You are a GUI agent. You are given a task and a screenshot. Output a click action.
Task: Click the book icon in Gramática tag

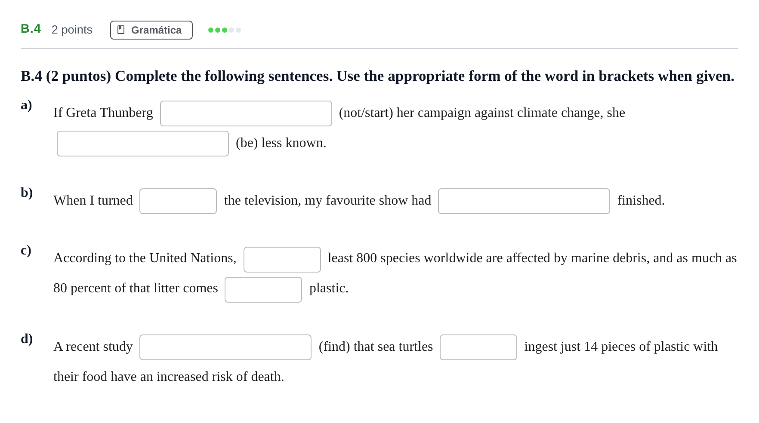click(121, 30)
